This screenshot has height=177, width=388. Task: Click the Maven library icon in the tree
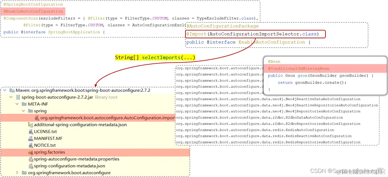pos(12,90)
